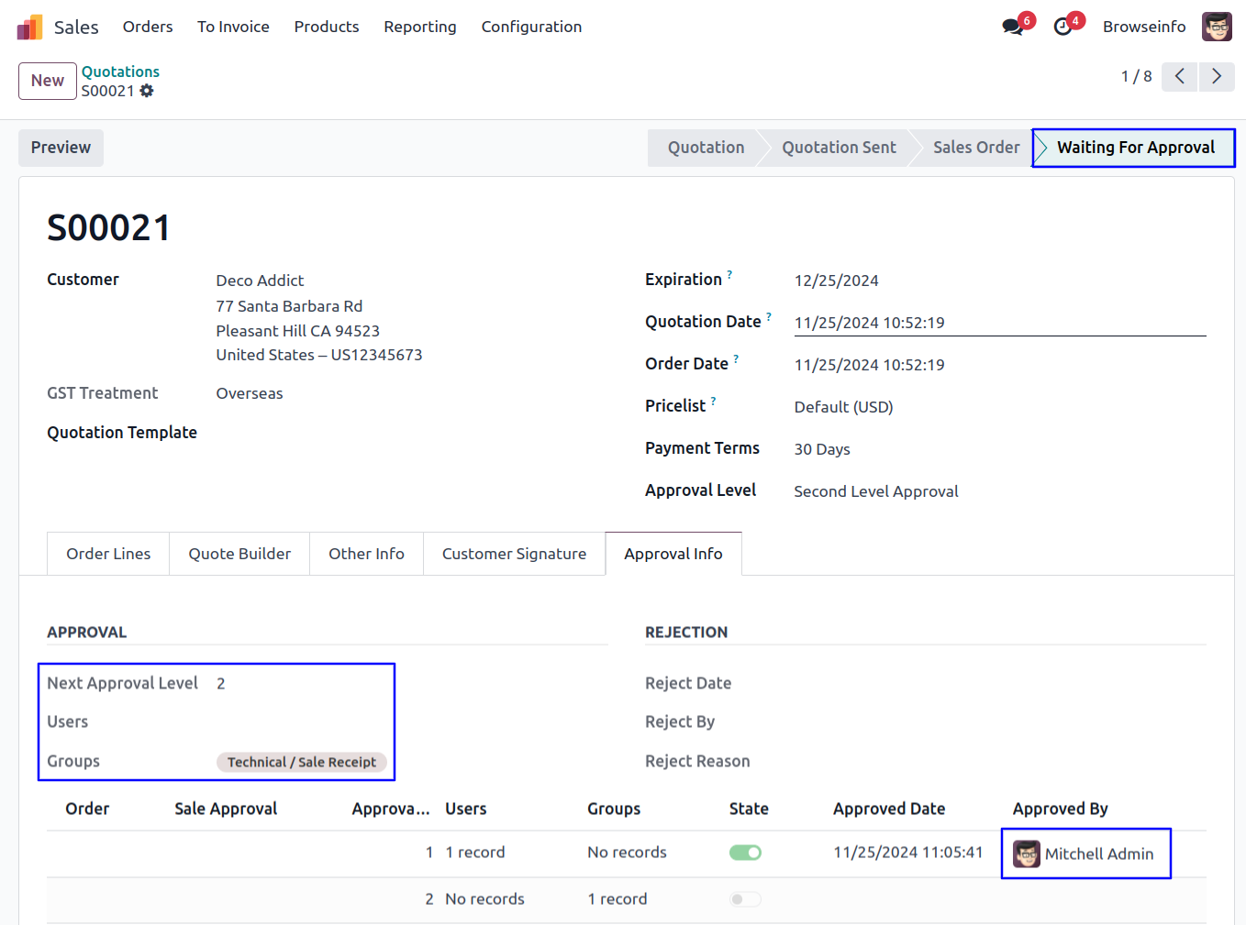The height and width of the screenshot is (925, 1246).
Task: Toggle the disabled state switch for level 2
Action: [745, 899]
